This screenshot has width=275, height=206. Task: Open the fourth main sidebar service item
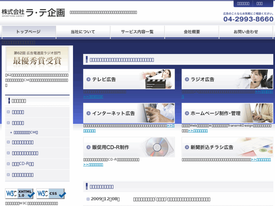(x=37, y=153)
